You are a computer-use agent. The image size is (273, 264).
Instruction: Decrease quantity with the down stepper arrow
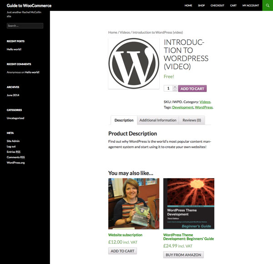[x=175, y=90]
